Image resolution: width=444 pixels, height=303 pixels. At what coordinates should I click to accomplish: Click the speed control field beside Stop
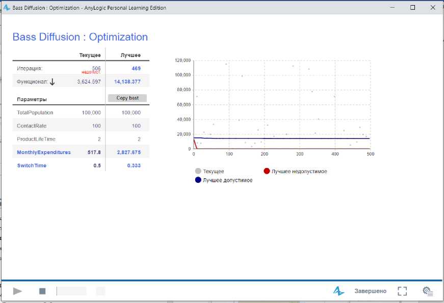tap(71, 291)
